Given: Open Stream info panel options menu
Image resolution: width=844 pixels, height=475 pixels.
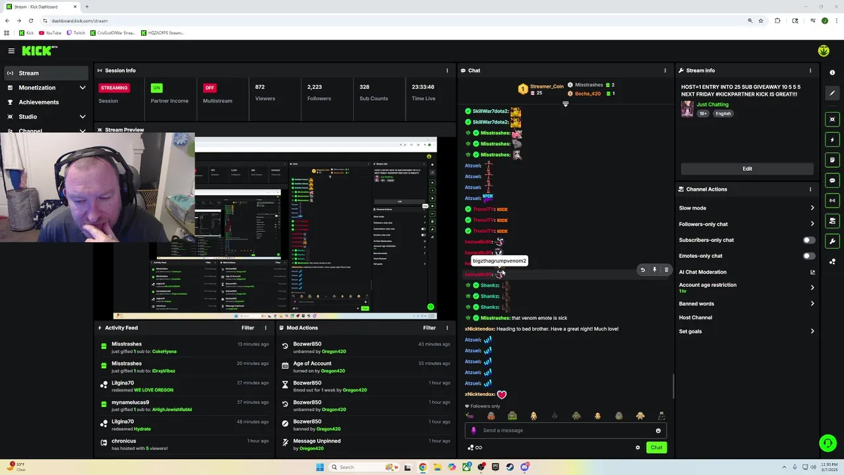Looking at the screenshot, I should click(x=810, y=71).
